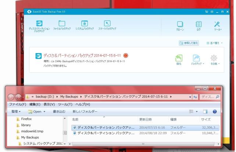The width and height of the screenshot is (236, 152).
Task: Change the view icon in Explorer
Action: (x=191, y=111)
